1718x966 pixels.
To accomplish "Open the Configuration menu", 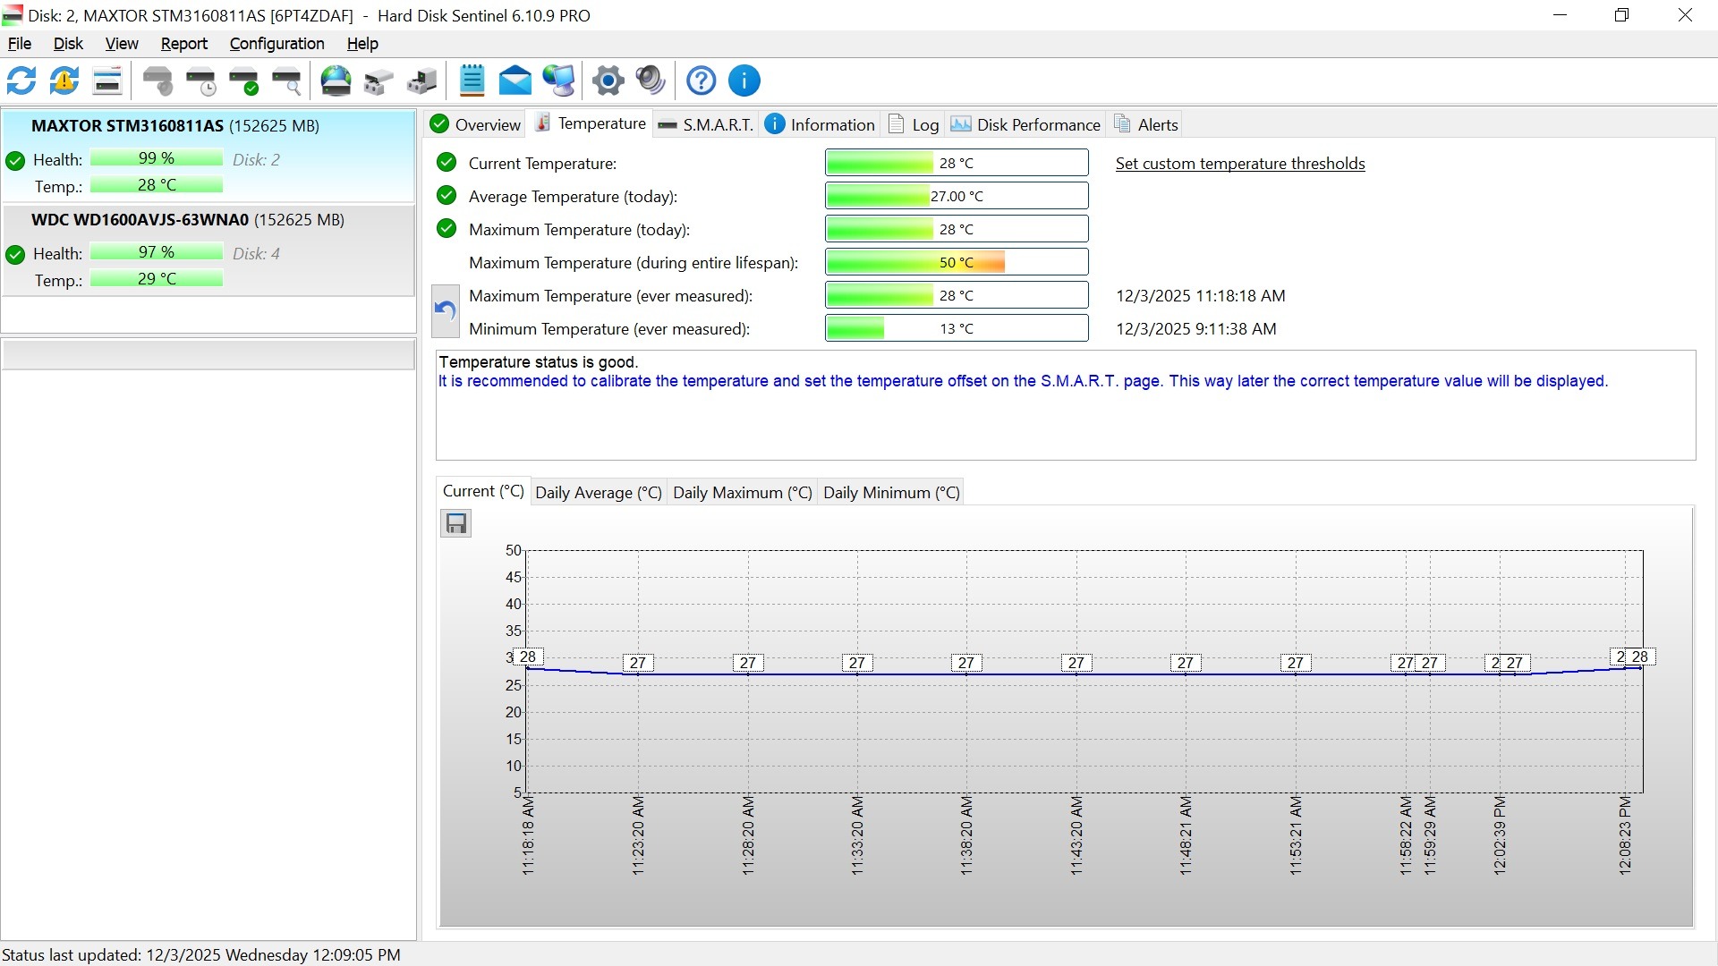I will [x=276, y=43].
